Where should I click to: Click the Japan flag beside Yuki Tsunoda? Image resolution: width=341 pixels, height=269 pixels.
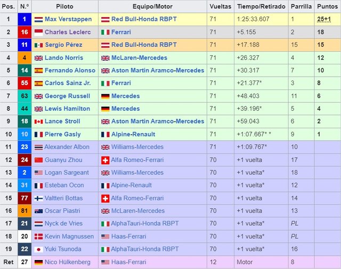coord(38,249)
